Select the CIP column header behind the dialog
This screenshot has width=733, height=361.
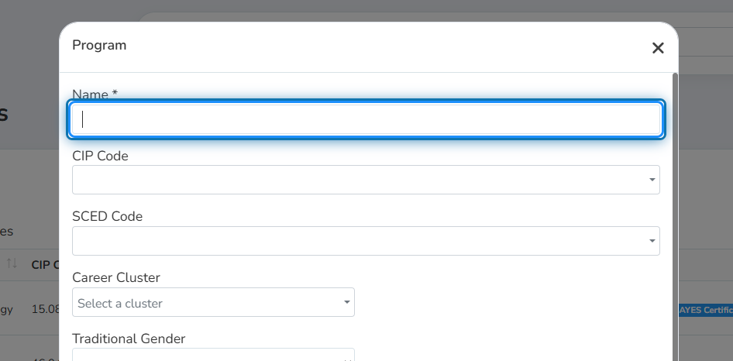[x=46, y=265]
